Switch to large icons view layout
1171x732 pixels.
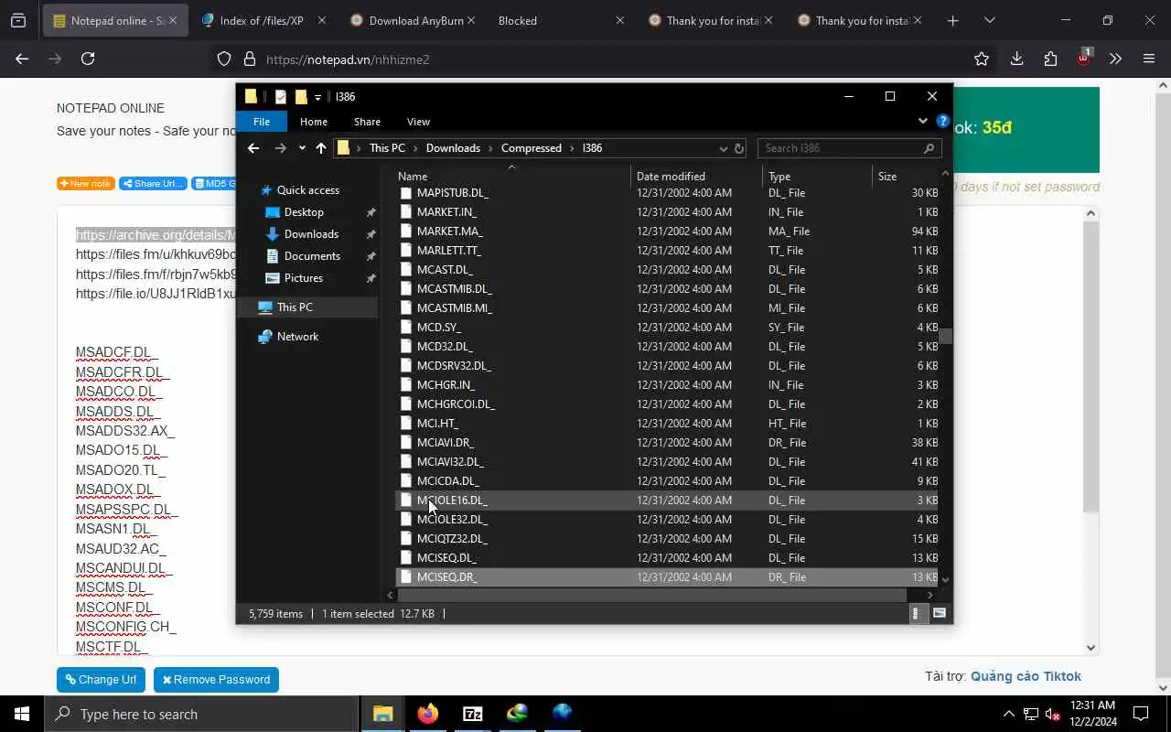coord(939,614)
